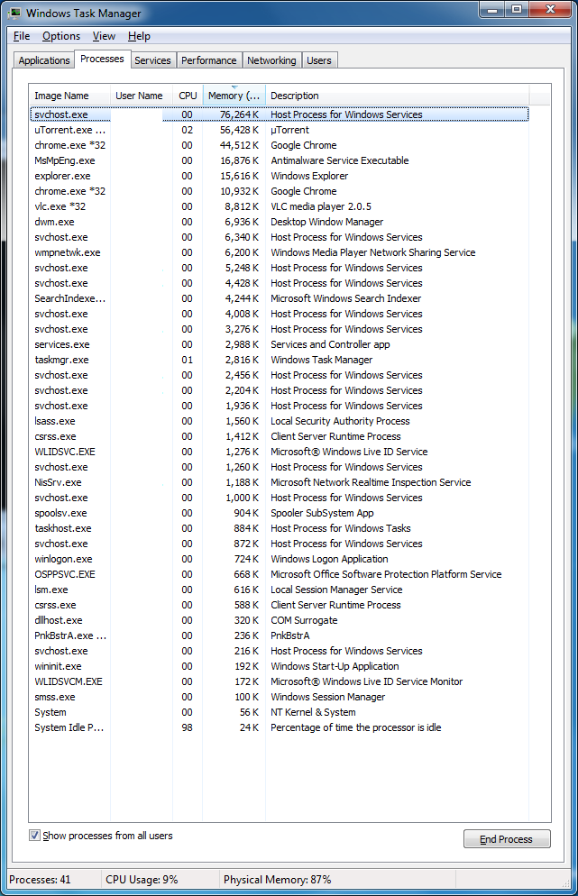Click the Description column header

coord(398,96)
